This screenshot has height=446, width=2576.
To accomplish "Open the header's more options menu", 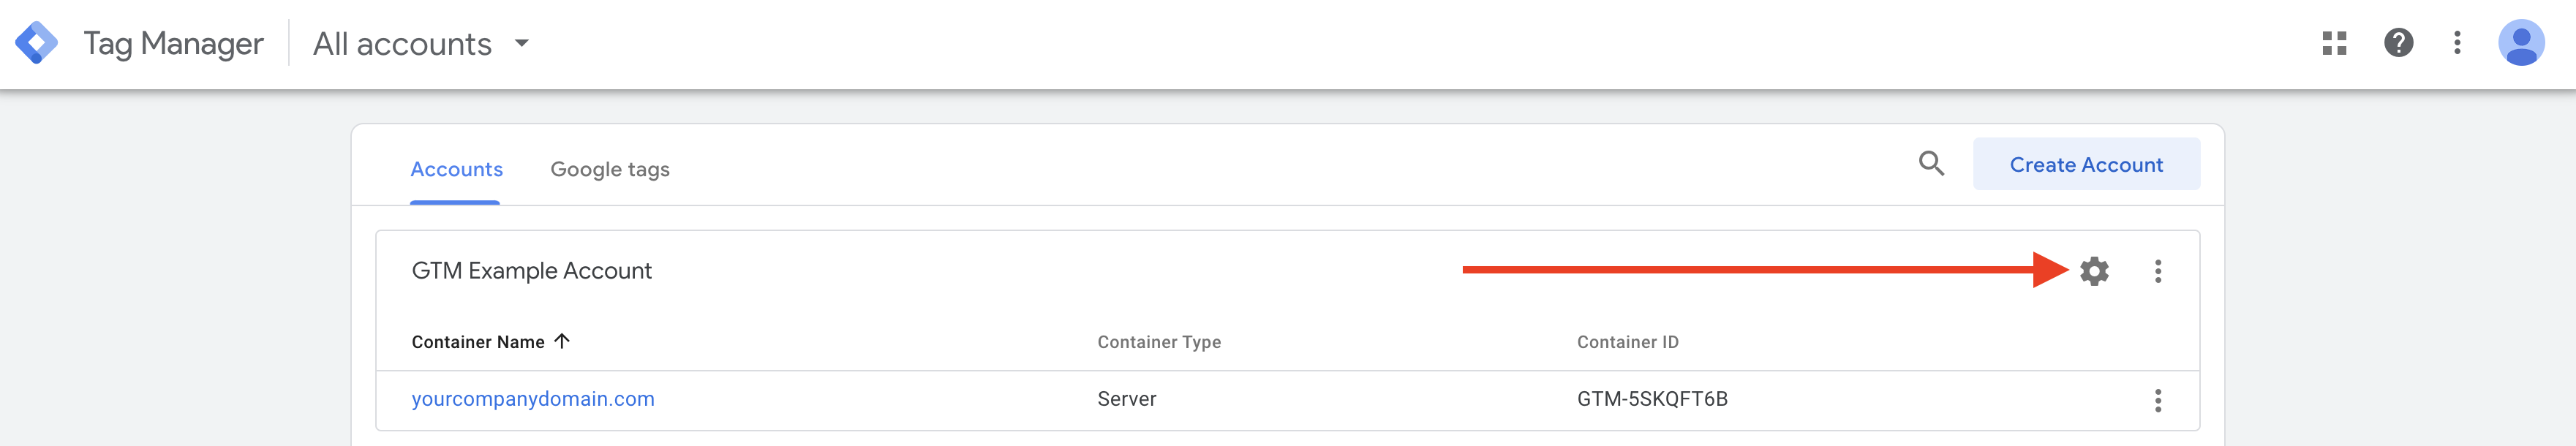I will tap(2457, 43).
